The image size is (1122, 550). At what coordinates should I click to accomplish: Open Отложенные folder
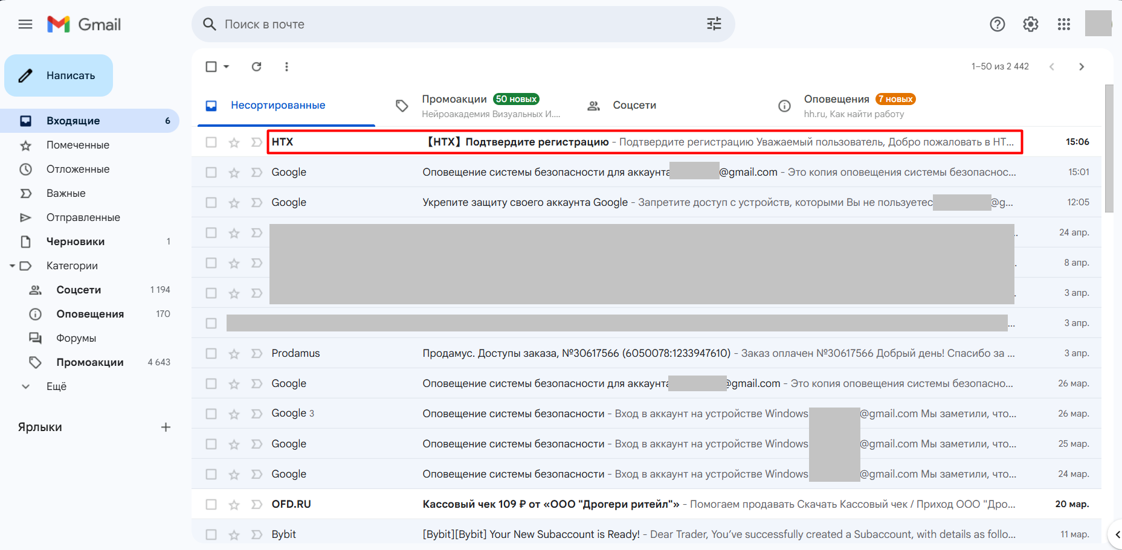(89, 169)
